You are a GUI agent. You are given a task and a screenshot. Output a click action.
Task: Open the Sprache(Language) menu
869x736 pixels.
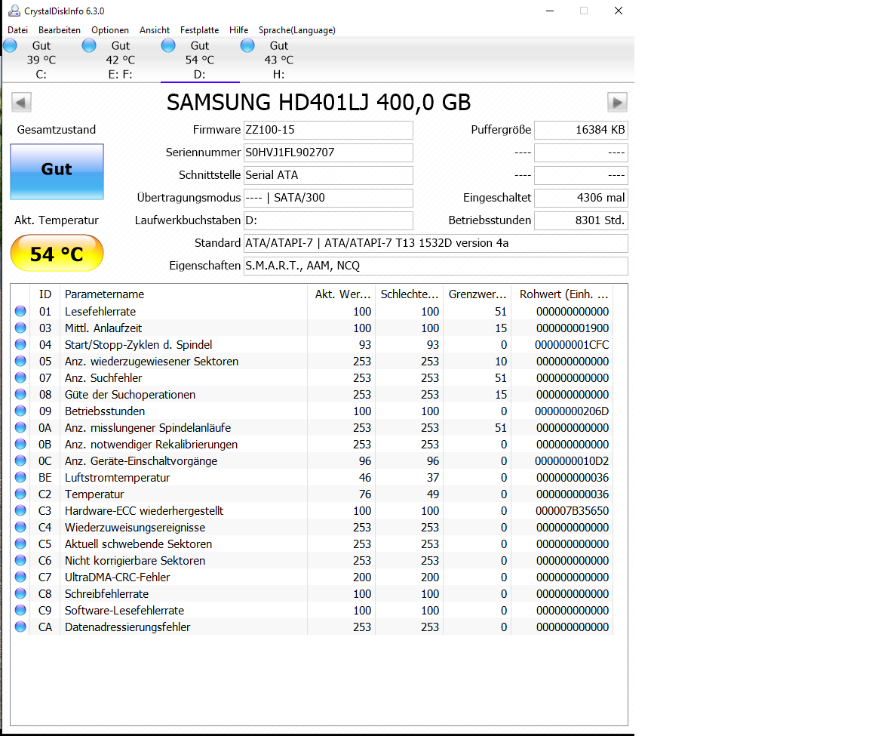click(297, 30)
